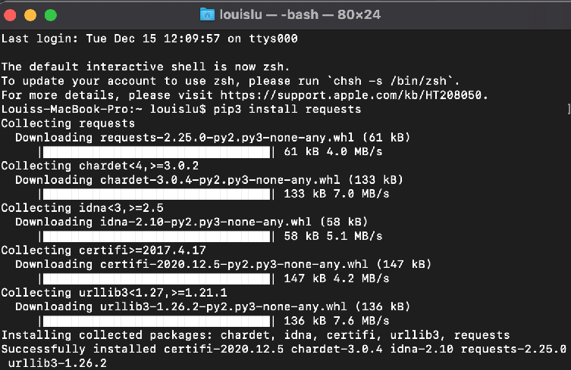Click the chardet 133 kB progress bar

click(156, 194)
